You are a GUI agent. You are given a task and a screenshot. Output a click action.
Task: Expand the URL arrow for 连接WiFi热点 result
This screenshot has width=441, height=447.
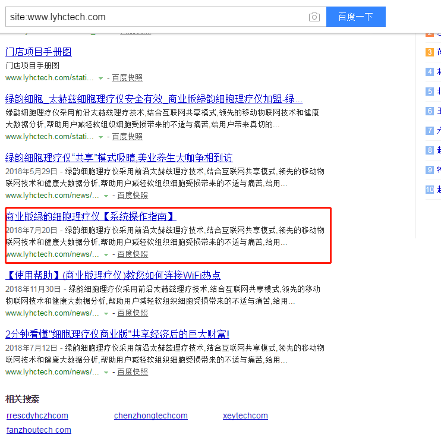pyautogui.click(x=106, y=313)
